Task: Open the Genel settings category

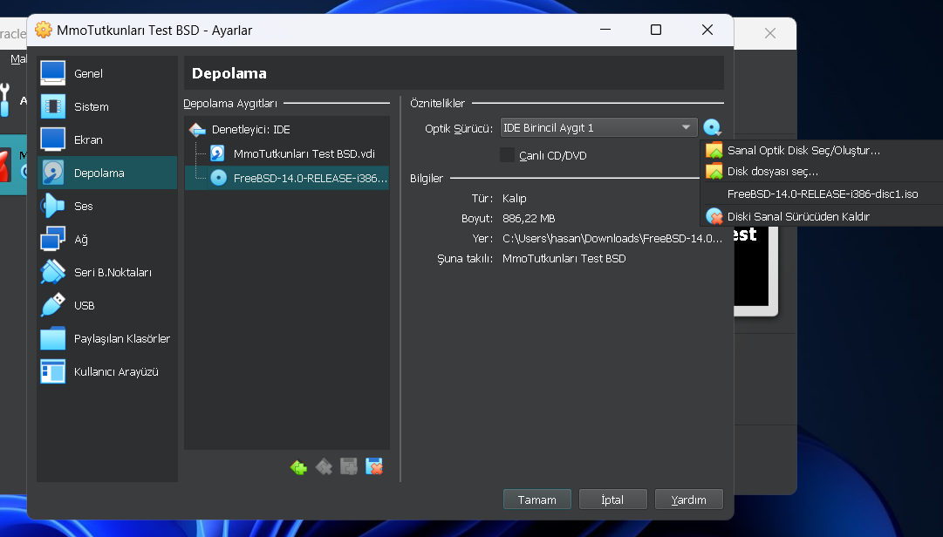Action: [x=107, y=73]
